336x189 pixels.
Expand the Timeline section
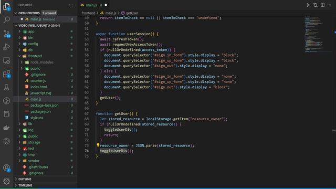pyautogui.click(x=25, y=185)
